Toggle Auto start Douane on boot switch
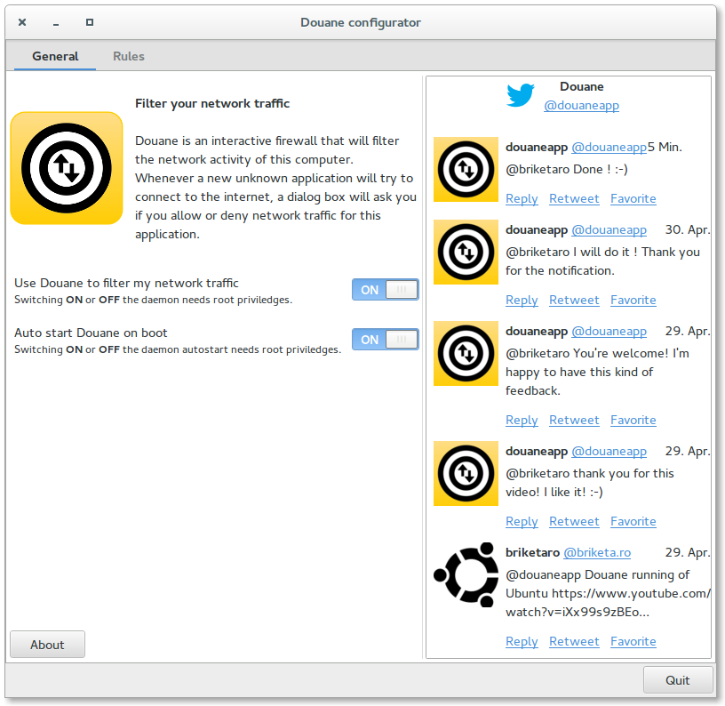The width and height of the screenshot is (725, 706). pyautogui.click(x=386, y=340)
